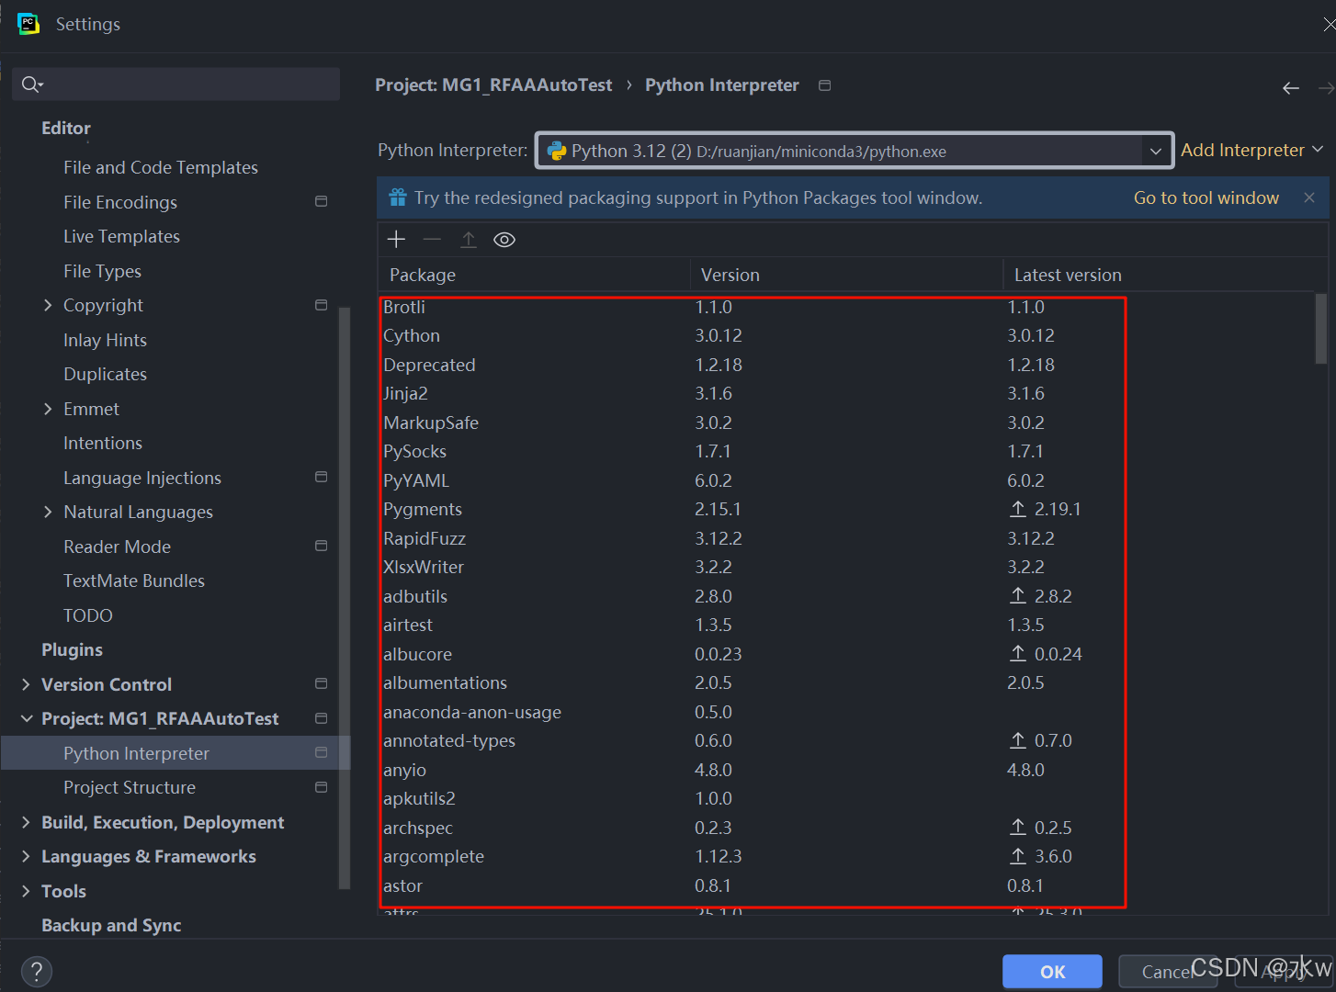Screen dimensions: 1336x992
Task: Open Project Structure page
Action: tap(130, 787)
